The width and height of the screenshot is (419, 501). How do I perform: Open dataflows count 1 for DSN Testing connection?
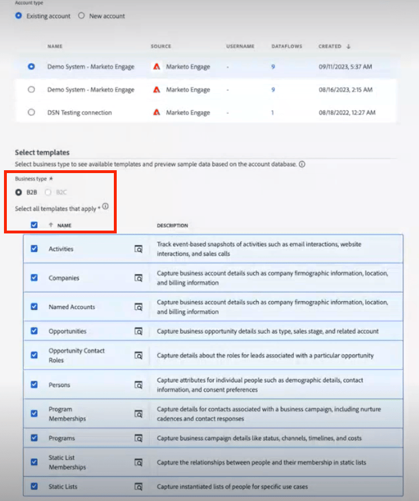(x=273, y=113)
